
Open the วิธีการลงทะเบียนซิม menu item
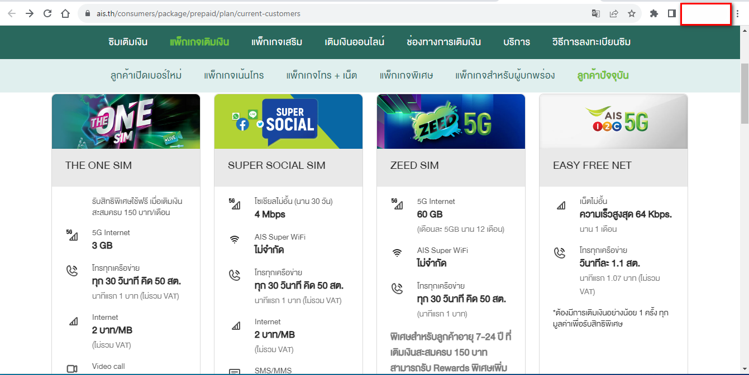pyautogui.click(x=591, y=42)
